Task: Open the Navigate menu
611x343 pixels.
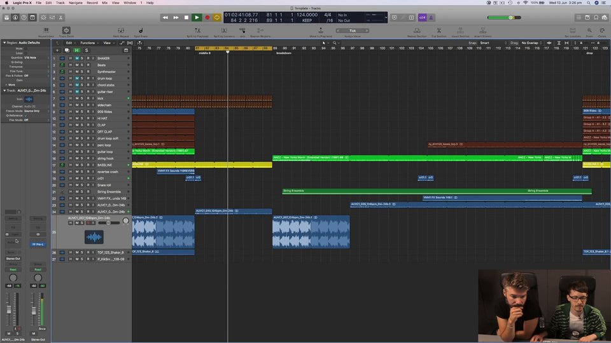Action: 76,3
